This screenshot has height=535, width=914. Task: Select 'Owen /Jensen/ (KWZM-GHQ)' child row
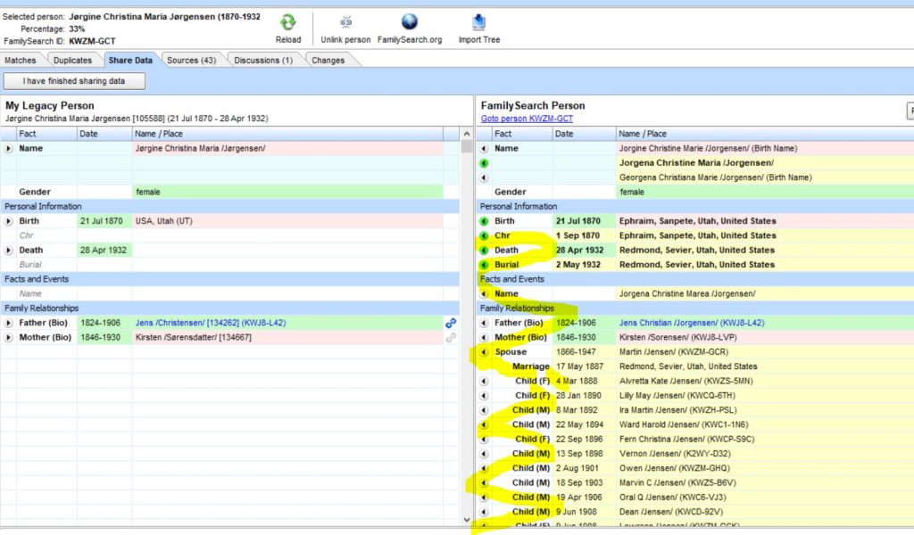696,469
